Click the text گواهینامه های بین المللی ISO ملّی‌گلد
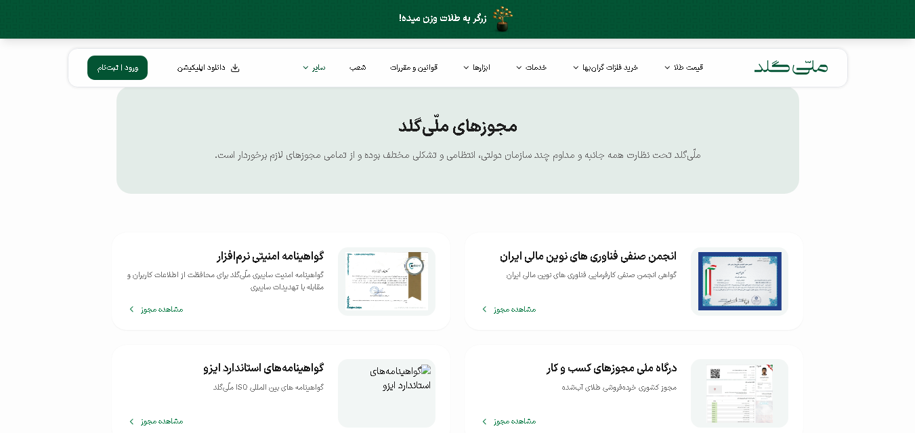915x433 pixels. 268,387
